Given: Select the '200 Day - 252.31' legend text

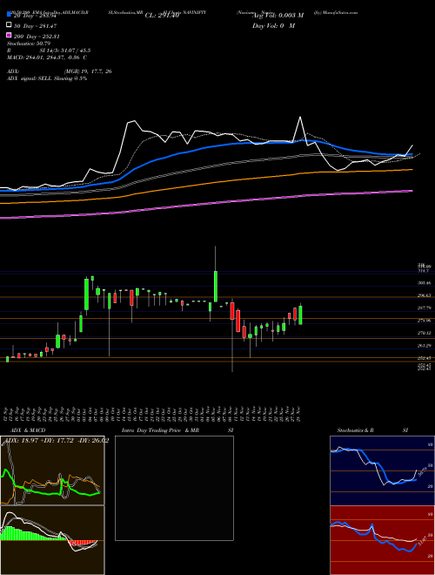Looking at the screenshot, I should (37, 37).
